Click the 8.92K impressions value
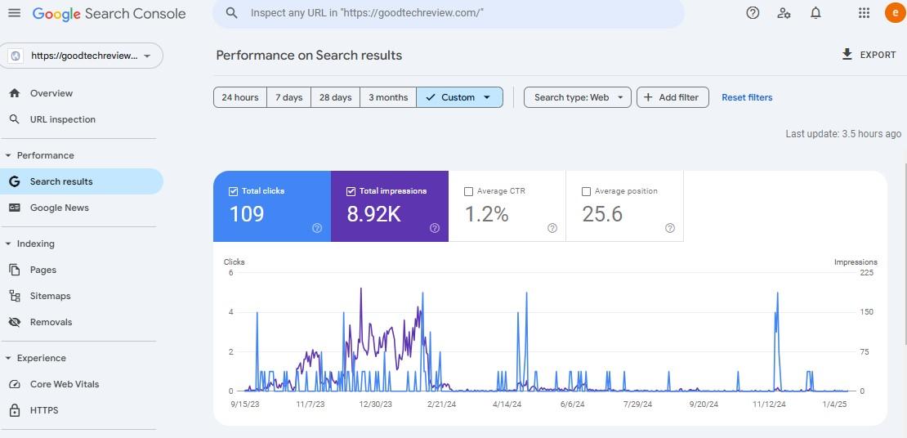 tap(373, 214)
